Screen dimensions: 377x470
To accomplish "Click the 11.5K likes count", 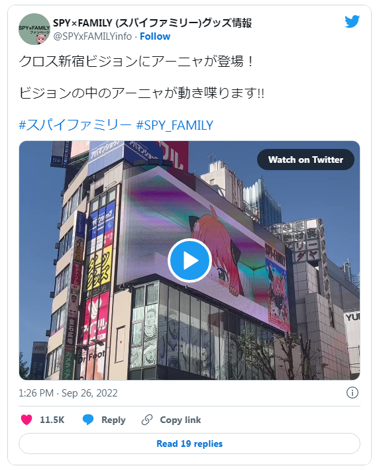I will tap(52, 420).
